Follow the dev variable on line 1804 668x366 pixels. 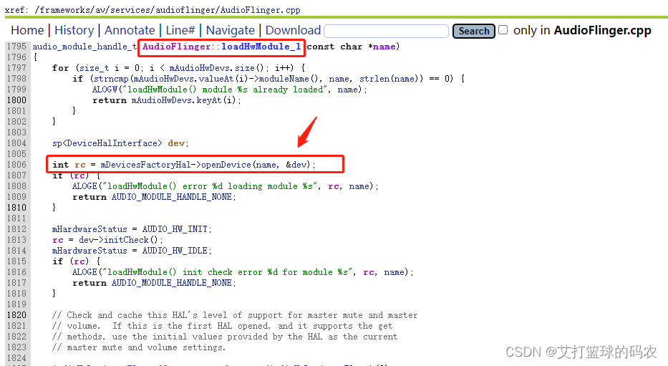click(176, 143)
